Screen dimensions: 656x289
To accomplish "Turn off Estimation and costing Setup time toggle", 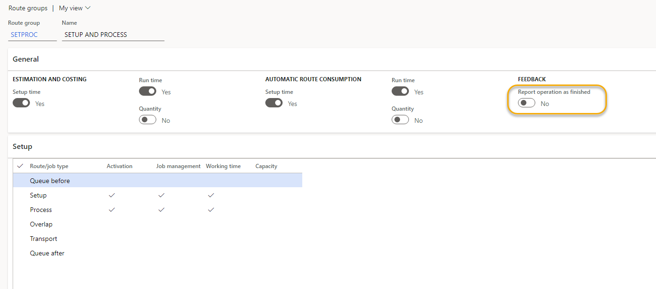I will [x=22, y=103].
